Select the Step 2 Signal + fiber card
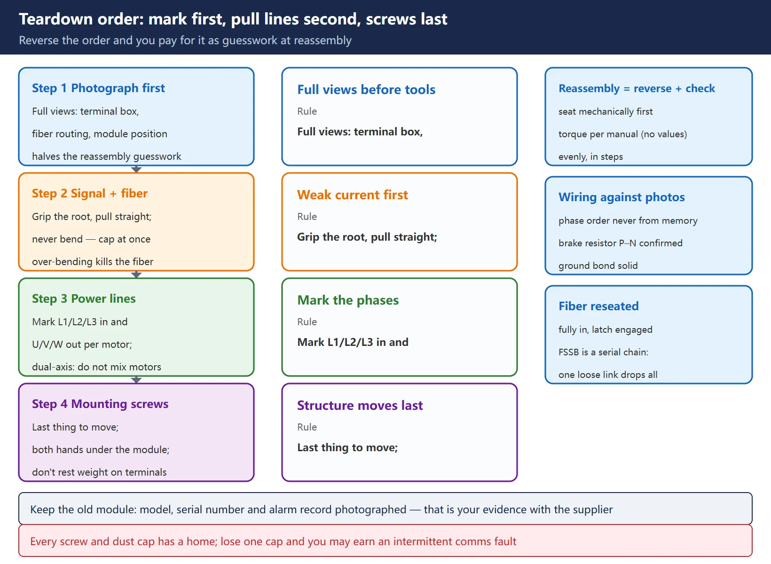This screenshot has height=564, width=771. (136, 222)
